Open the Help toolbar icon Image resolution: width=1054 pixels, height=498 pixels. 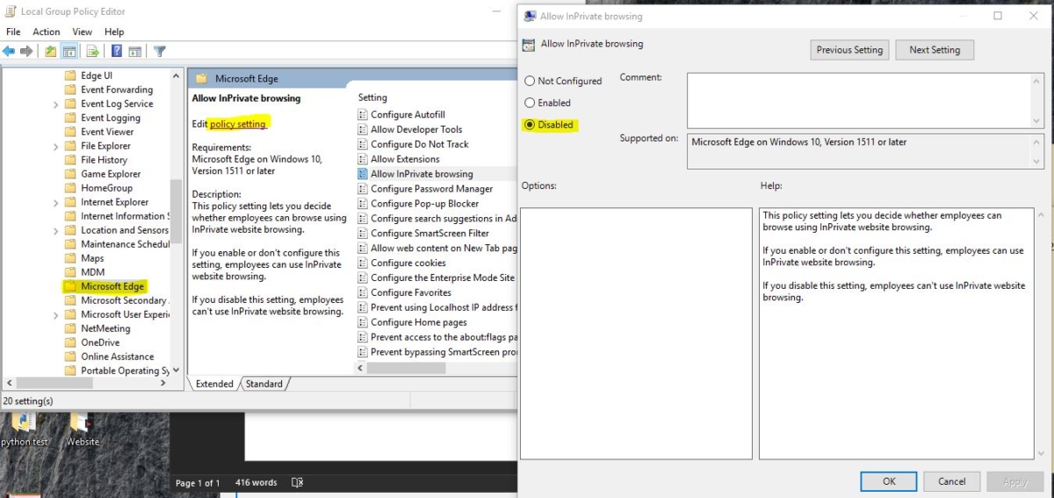116,51
